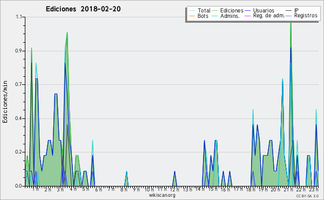
Task: Click the '1 h' x-axis label
Action: tap(35, 189)
